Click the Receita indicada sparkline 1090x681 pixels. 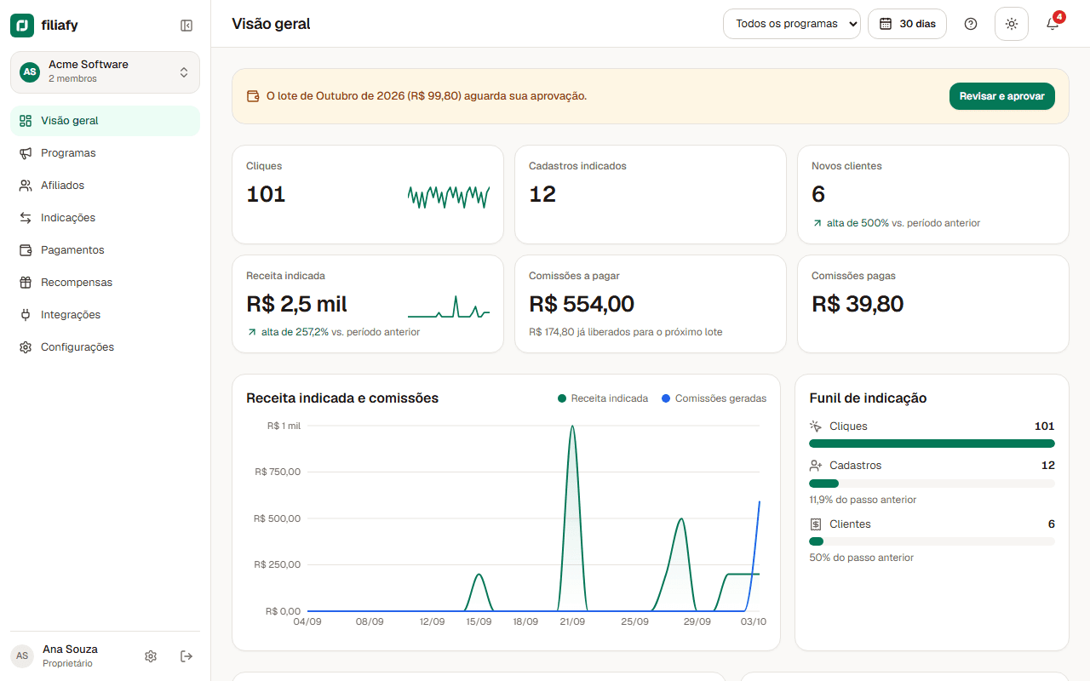[x=449, y=306]
